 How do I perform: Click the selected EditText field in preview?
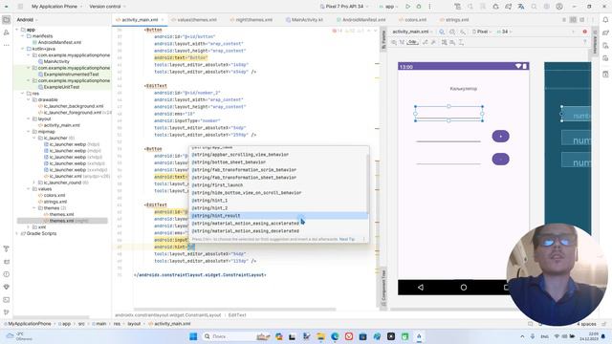[x=448, y=114]
